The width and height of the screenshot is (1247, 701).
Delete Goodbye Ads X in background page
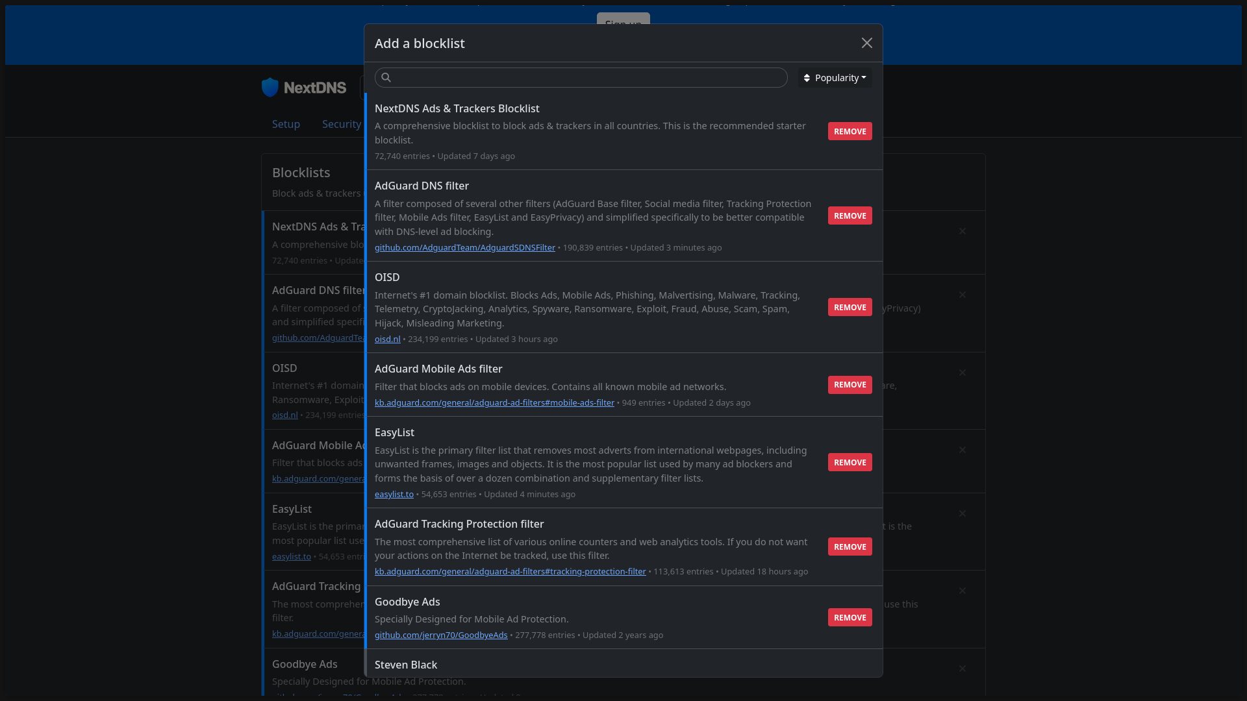point(963,669)
